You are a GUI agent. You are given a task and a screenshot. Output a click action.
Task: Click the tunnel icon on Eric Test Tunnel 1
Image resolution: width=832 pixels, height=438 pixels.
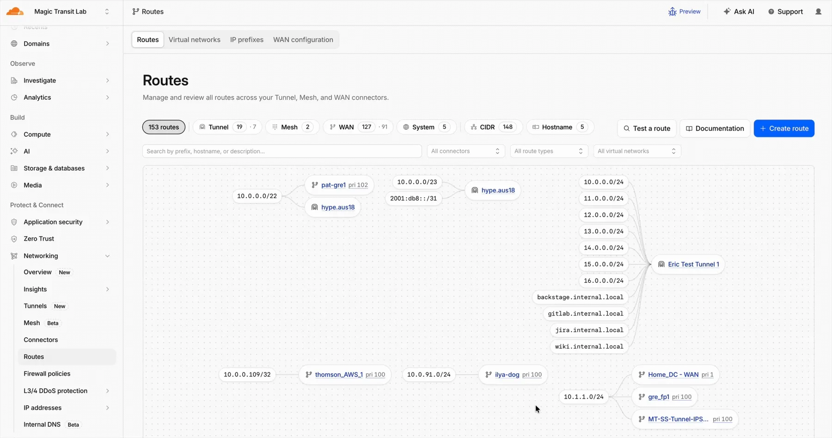coord(661,264)
